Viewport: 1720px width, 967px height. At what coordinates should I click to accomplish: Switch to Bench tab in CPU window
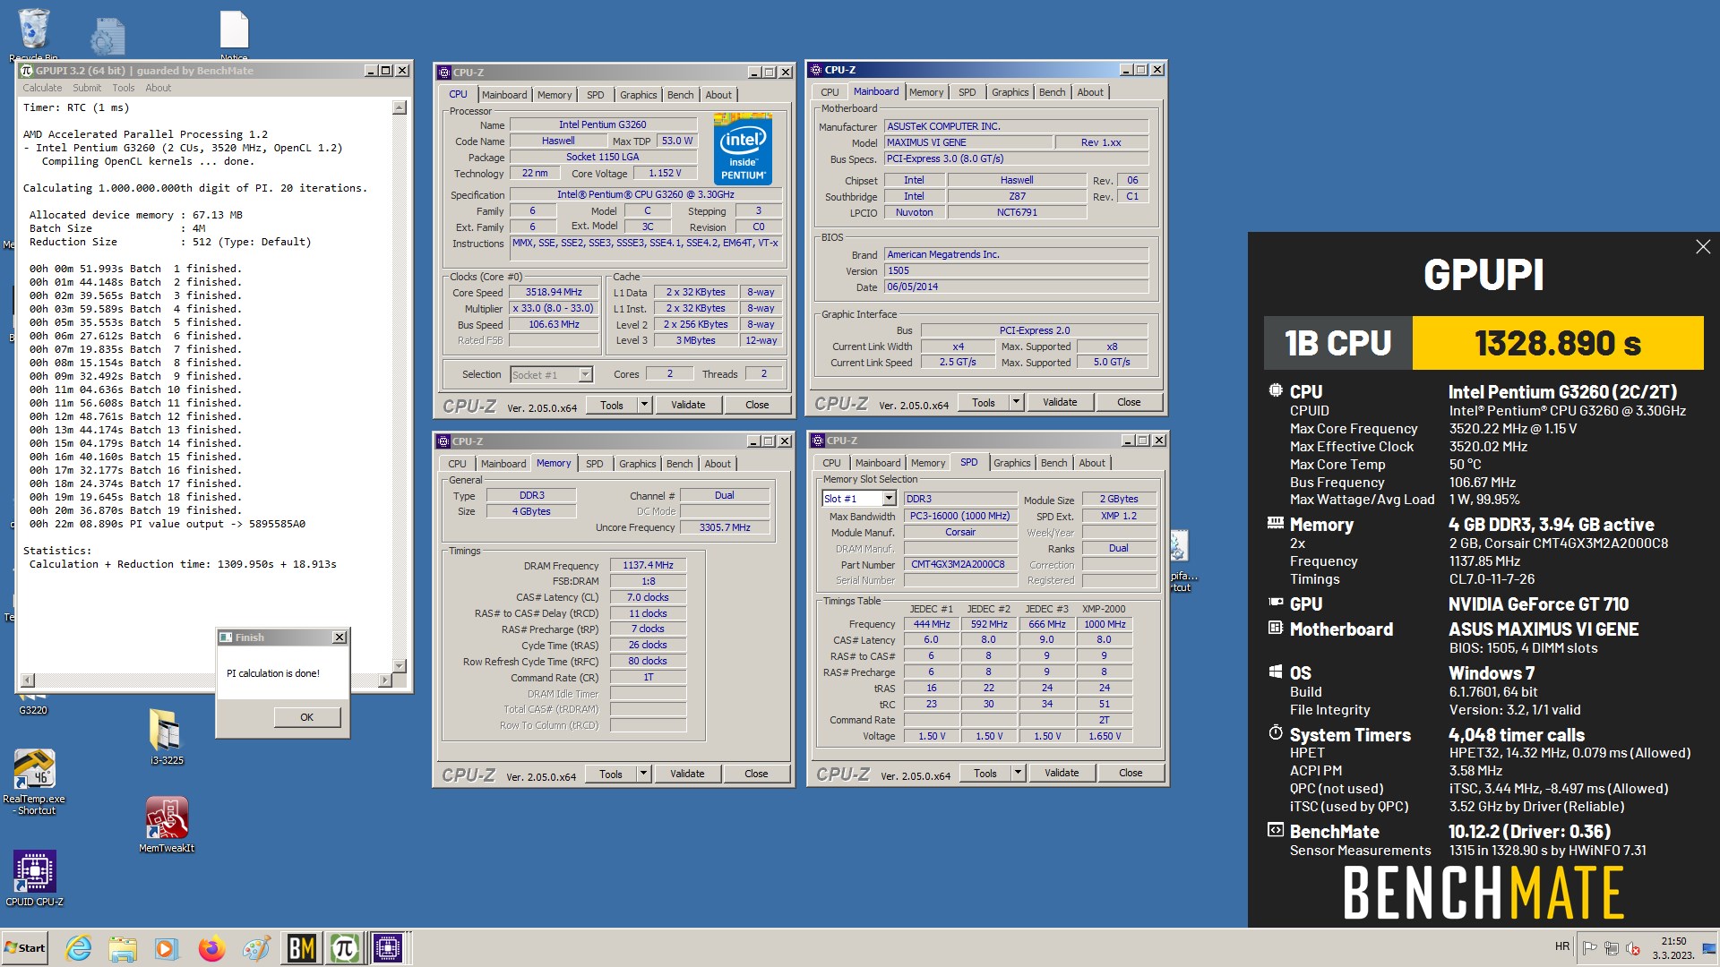[x=681, y=95]
